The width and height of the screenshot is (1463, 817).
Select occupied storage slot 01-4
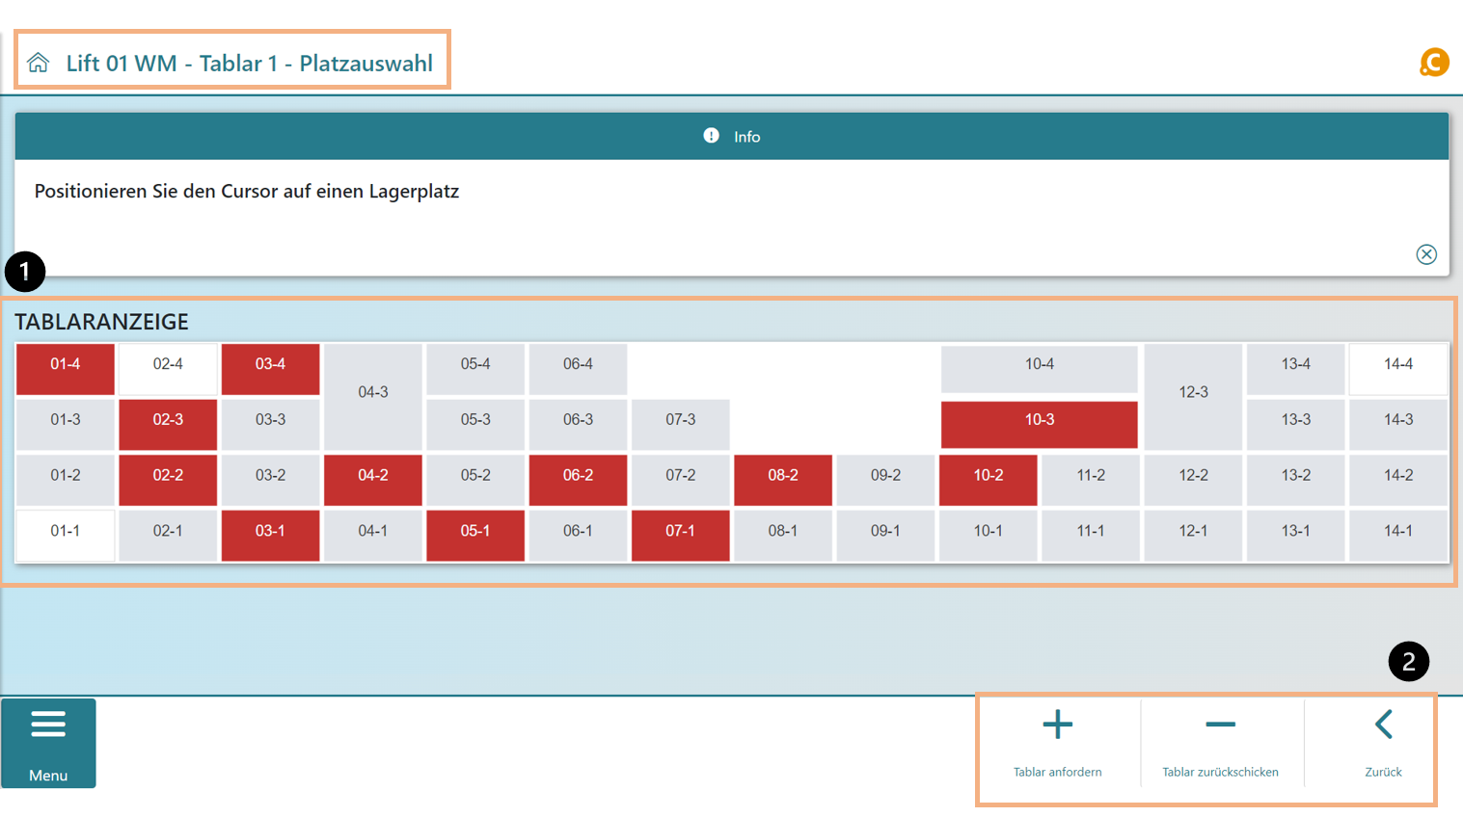tap(66, 365)
